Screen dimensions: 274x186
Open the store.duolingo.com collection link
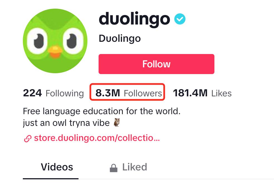tap(97, 138)
